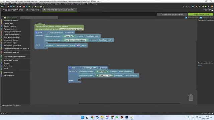Screen dimensions: 214x120
Task: Open the 'Управление сущностями' block category
Action: [x=13, y=46]
